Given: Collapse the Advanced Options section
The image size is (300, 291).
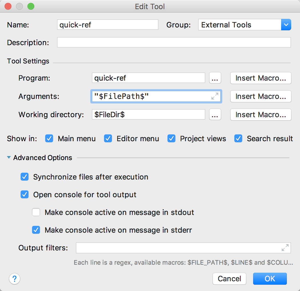Looking at the screenshot, I should [x=9, y=158].
